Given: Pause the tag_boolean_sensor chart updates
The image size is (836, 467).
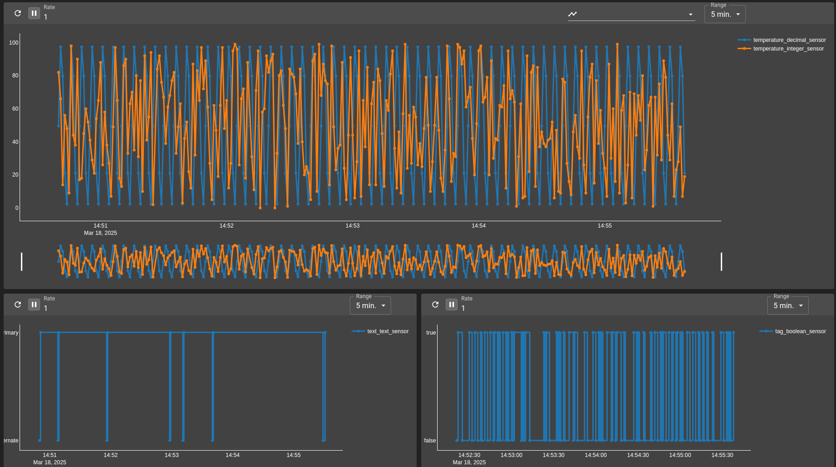Looking at the screenshot, I should point(452,305).
